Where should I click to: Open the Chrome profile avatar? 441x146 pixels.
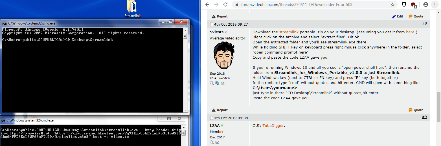(426, 5)
